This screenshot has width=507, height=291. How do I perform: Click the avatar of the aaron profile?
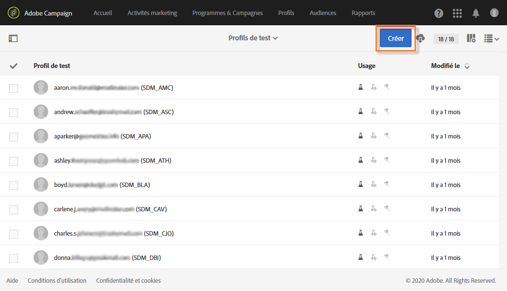tap(41, 87)
